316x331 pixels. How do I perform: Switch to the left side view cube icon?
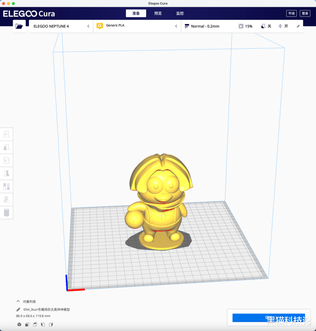(43, 324)
